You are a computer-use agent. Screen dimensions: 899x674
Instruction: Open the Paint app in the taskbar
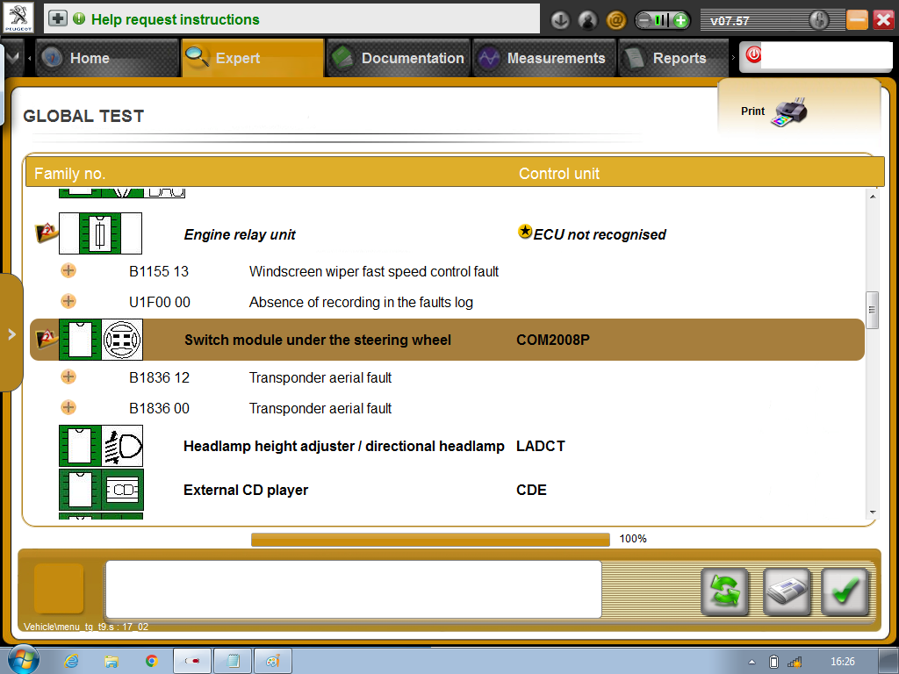tap(273, 662)
